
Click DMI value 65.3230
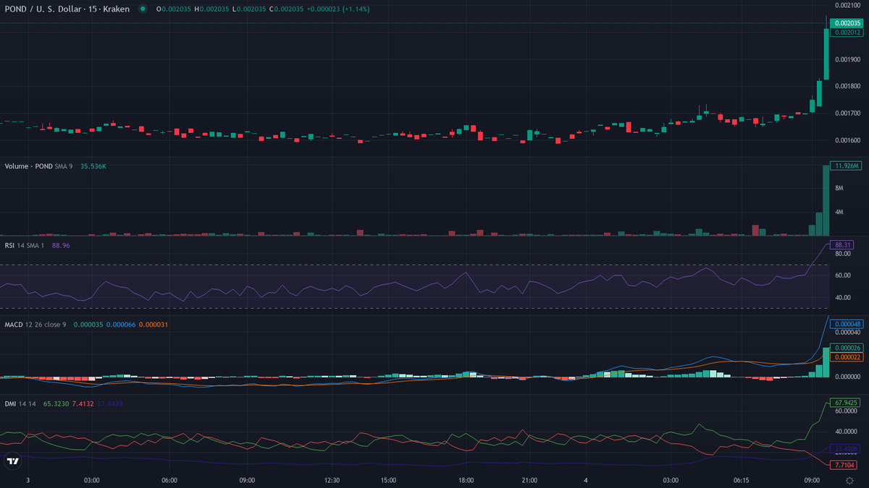click(56, 403)
